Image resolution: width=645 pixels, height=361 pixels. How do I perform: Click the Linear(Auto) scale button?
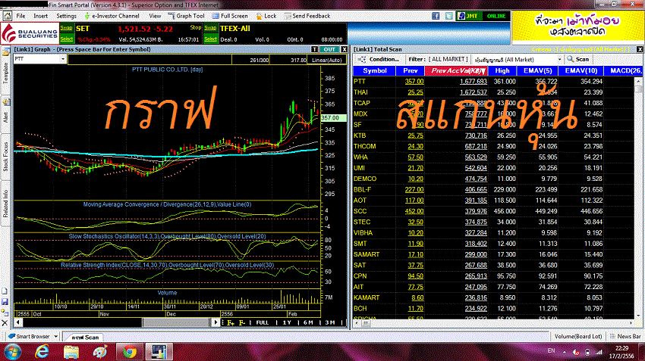pyautogui.click(x=326, y=60)
